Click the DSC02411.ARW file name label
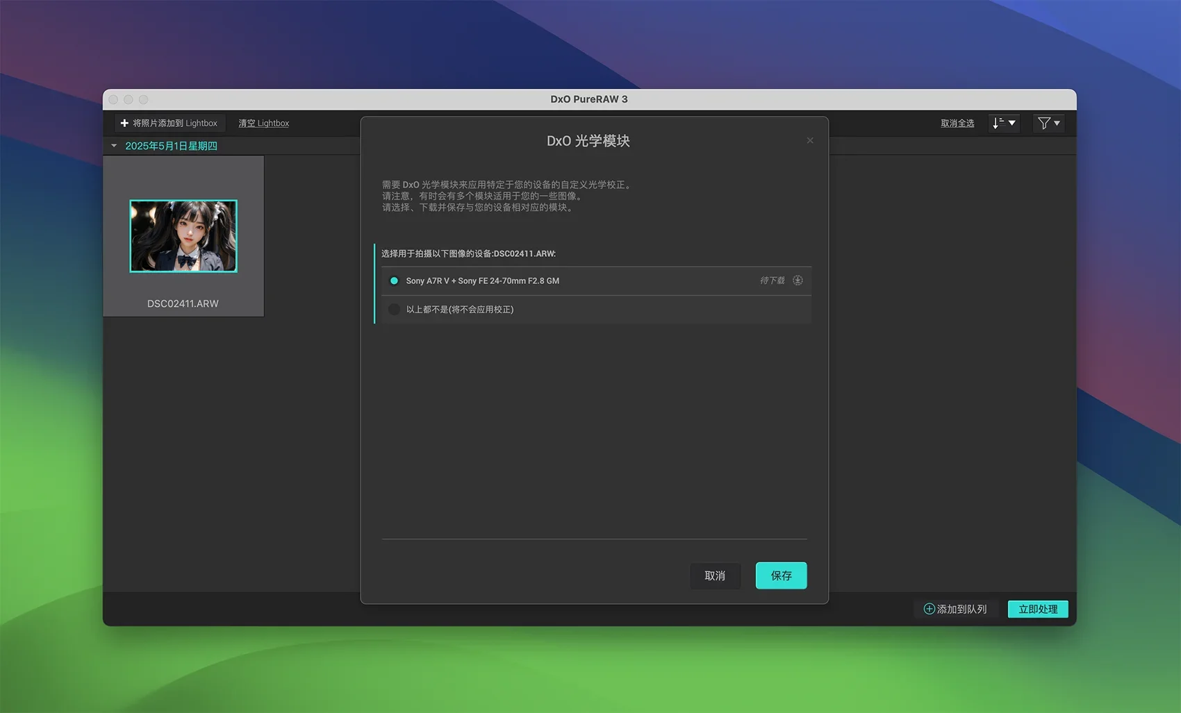 tap(183, 303)
